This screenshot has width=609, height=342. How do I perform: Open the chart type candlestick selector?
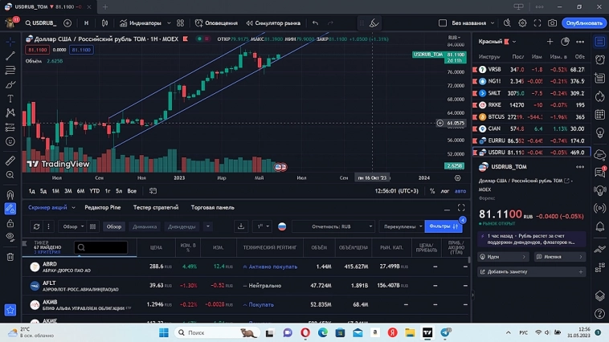pos(104,23)
